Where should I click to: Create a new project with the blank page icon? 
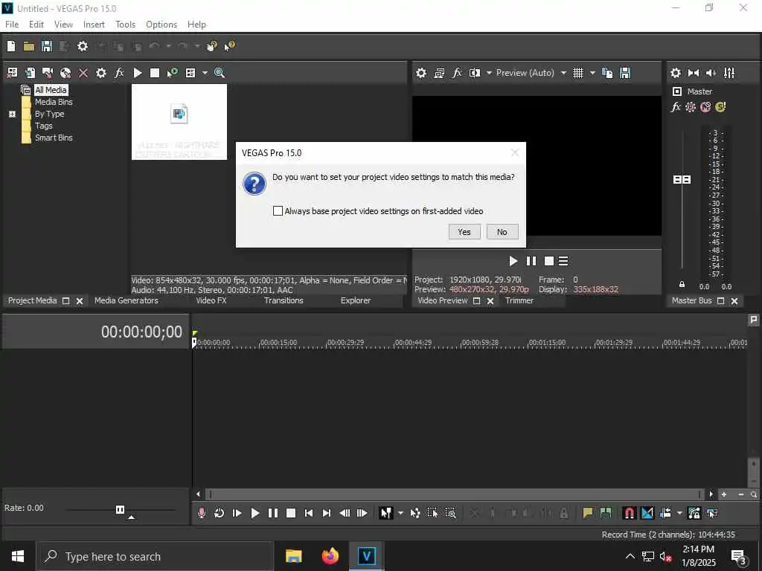coord(10,46)
